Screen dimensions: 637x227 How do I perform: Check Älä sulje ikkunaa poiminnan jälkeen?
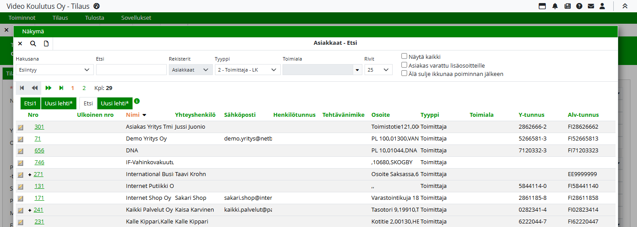(404, 73)
